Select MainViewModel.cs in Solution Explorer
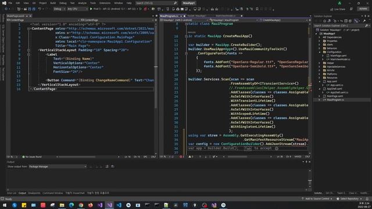 tap(340, 59)
